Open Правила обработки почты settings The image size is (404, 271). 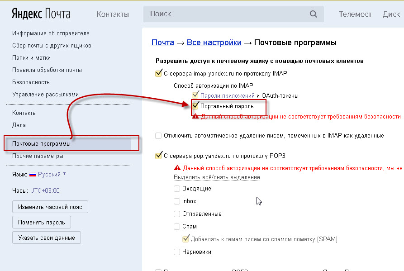(47, 70)
